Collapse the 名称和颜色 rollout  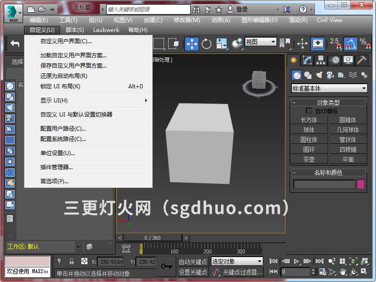329,172
